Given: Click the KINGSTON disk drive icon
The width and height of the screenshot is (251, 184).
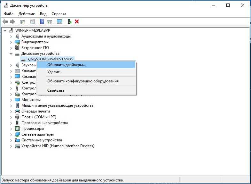Looking at the screenshot, I should coord(23,60).
